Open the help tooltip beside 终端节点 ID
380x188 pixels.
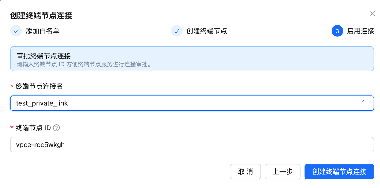point(56,128)
